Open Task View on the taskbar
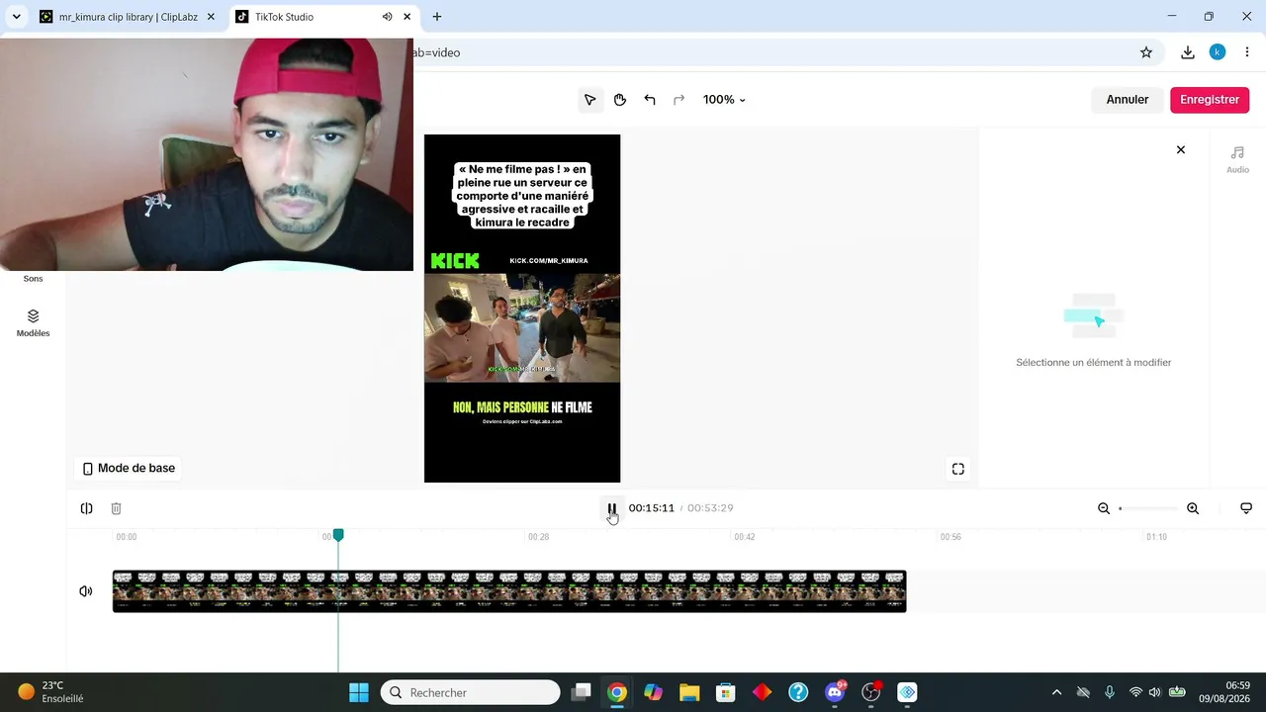Image resolution: width=1266 pixels, height=712 pixels. pyautogui.click(x=582, y=692)
